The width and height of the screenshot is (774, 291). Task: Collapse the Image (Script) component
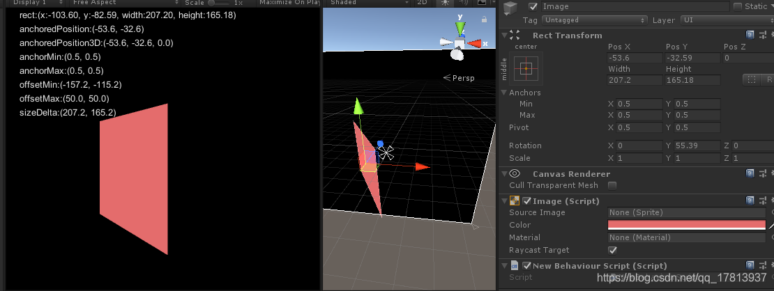504,200
